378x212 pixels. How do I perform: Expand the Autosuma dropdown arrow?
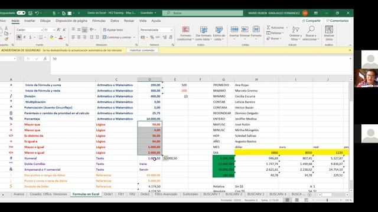287,28
